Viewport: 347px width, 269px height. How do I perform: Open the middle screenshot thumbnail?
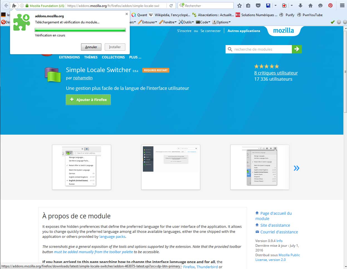(171, 167)
